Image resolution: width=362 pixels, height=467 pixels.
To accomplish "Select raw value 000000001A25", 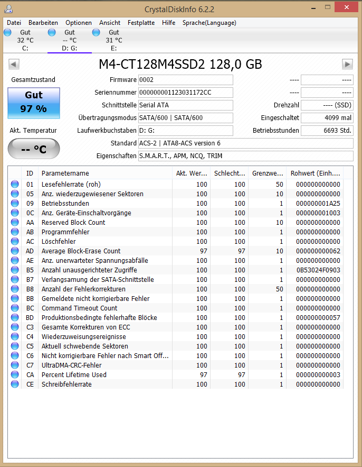I will coord(318,204).
